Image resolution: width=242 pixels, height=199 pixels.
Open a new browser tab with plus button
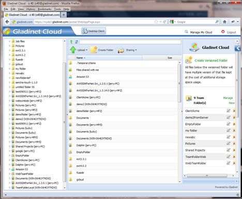coord(64,15)
